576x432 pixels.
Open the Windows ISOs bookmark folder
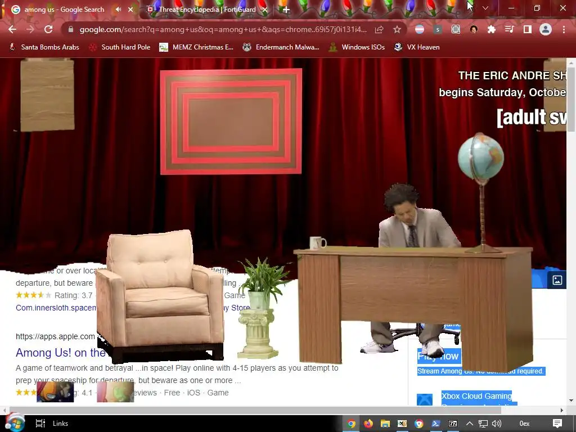[x=357, y=47]
